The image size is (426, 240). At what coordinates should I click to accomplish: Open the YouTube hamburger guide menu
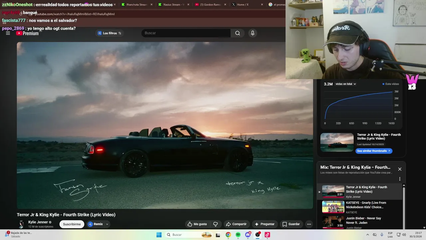pyautogui.click(x=8, y=33)
